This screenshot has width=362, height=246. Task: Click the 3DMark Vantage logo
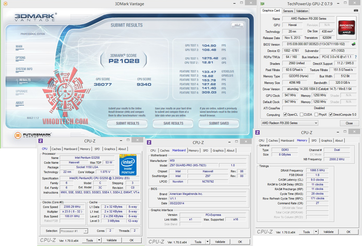(x=35, y=18)
